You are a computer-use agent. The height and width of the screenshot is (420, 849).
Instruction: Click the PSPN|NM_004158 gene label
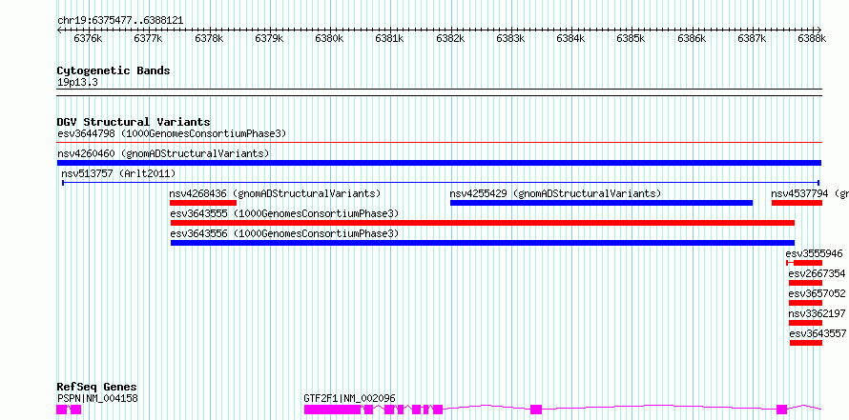coord(97,398)
